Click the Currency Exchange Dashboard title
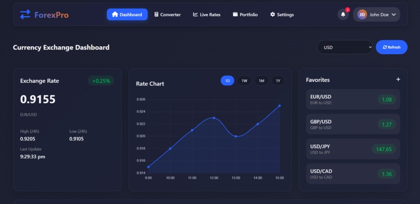420x204 pixels. pos(61,47)
